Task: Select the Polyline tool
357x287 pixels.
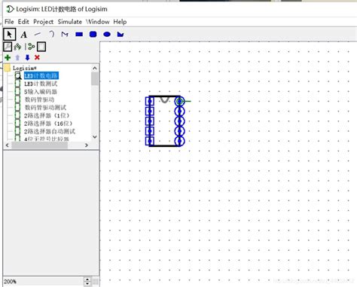Action: coord(65,34)
